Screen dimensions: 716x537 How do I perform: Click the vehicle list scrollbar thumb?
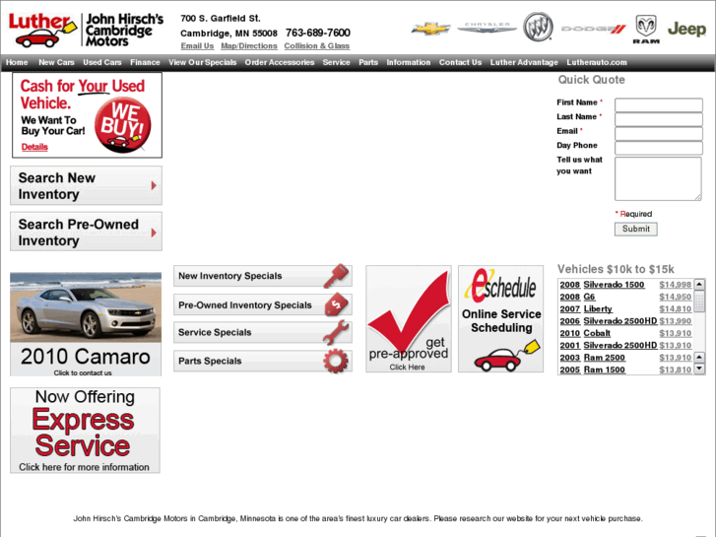[699, 302]
